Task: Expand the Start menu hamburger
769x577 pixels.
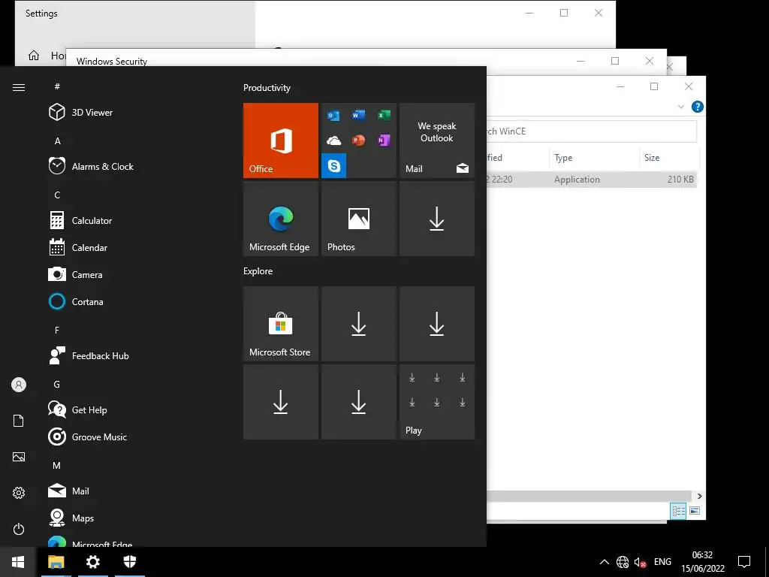Action: tap(19, 87)
